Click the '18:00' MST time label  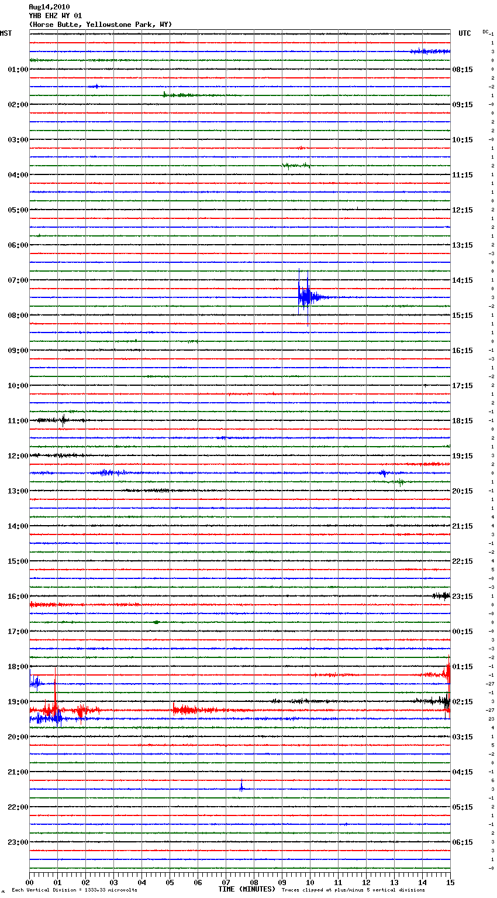pos(18,667)
